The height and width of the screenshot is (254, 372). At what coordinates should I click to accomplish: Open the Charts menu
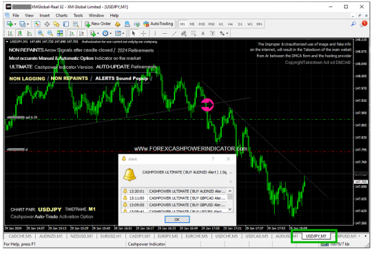click(61, 15)
